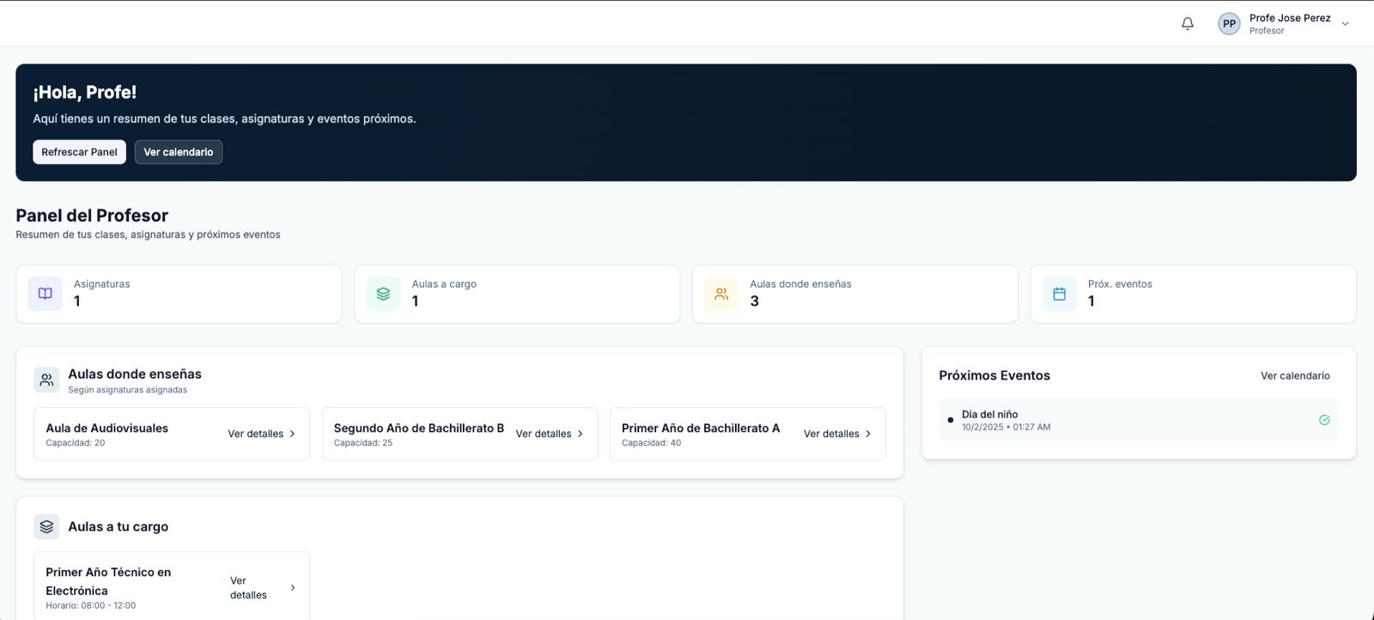The width and height of the screenshot is (1374, 620).
Task: Click the PP user avatar
Action: point(1229,24)
